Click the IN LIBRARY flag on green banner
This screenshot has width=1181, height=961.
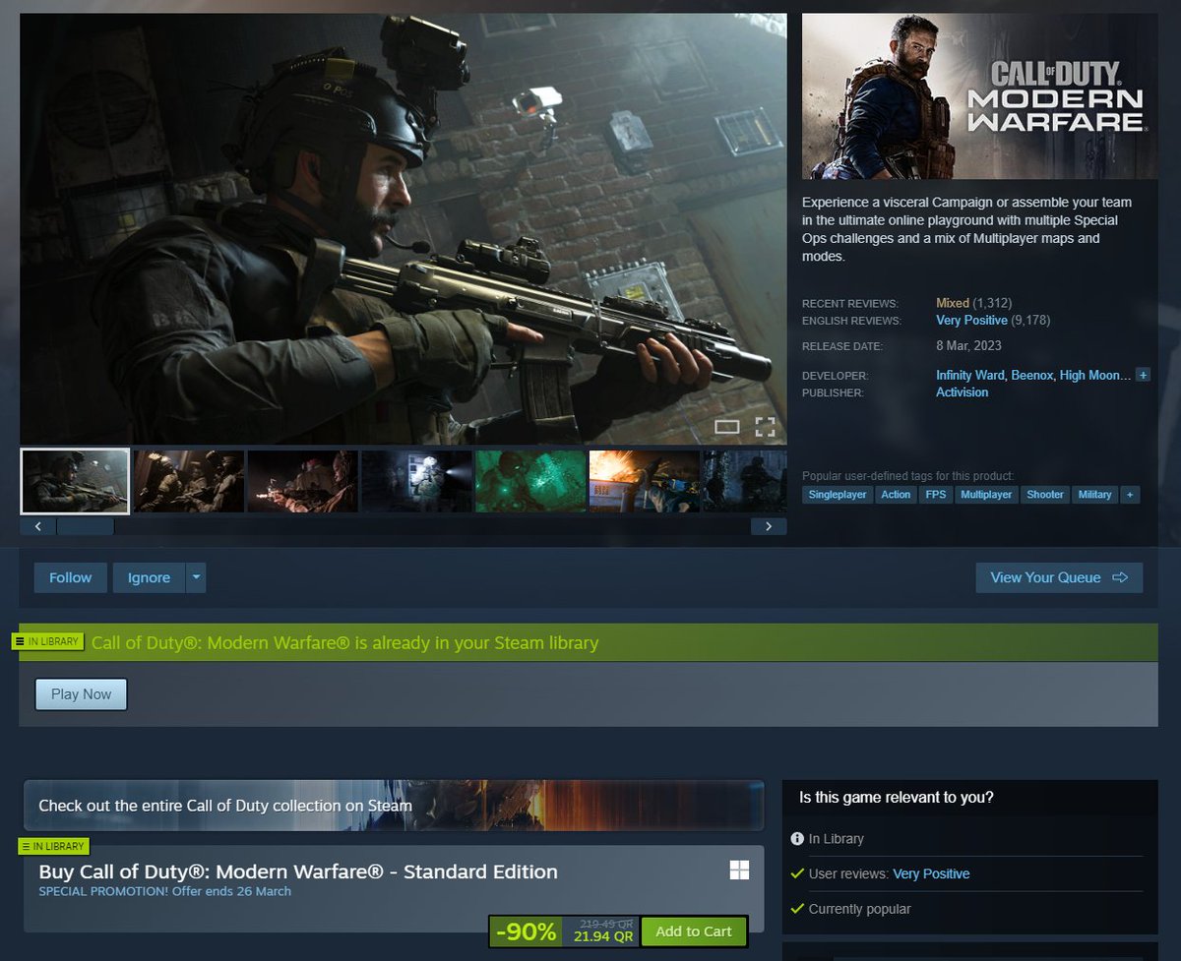pyautogui.click(x=46, y=641)
